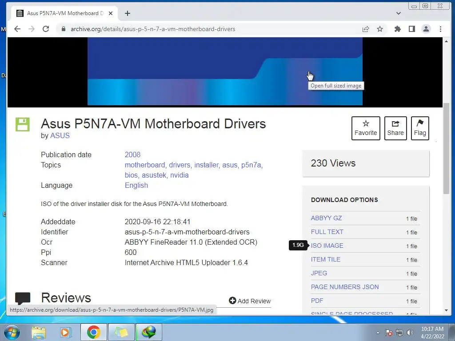455x341 pixels.
Task: Flag this item
Action: click(420, 128)
